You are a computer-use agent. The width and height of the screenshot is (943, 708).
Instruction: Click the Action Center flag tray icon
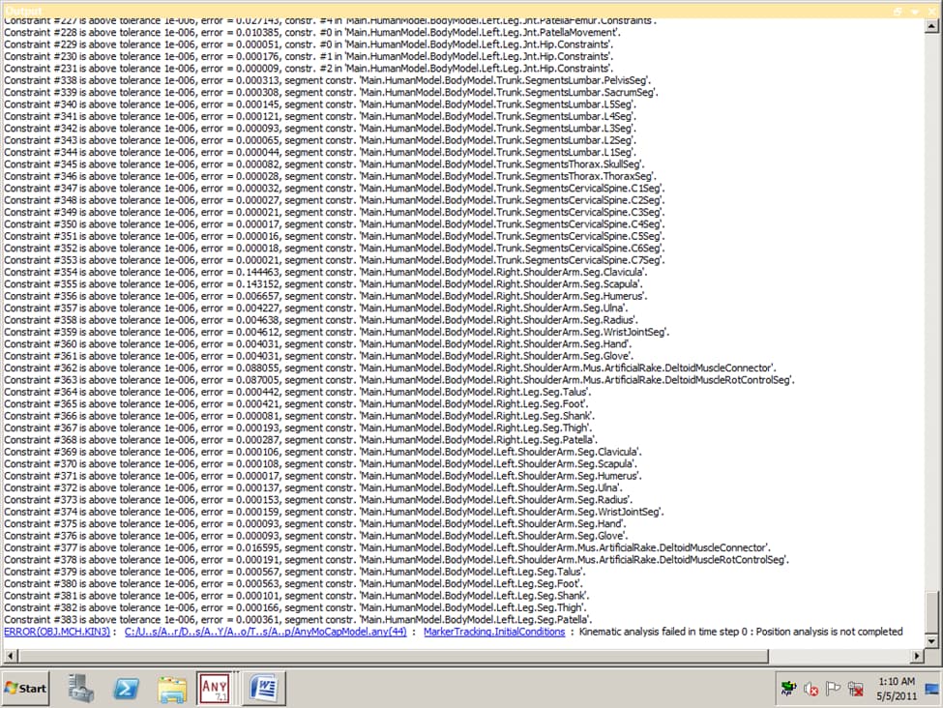pos(834,689)
